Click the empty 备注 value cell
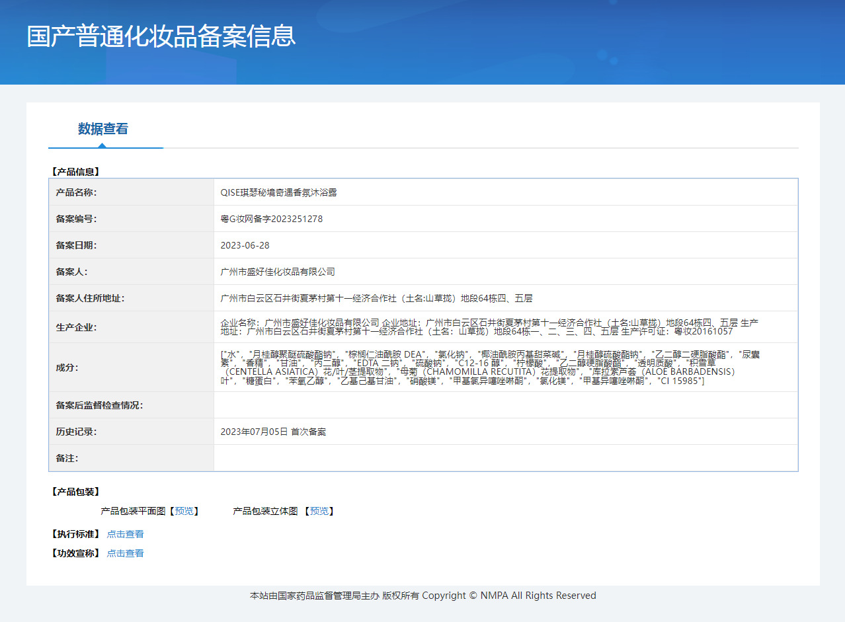The height and width of the screenshot is (622, 845). [505, 458]
